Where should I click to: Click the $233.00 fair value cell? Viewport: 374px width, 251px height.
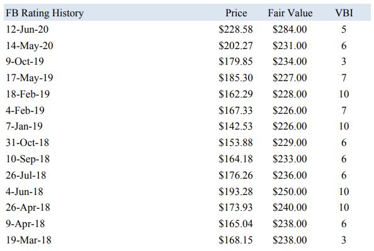pyautogui.click(x=290, y=159)
